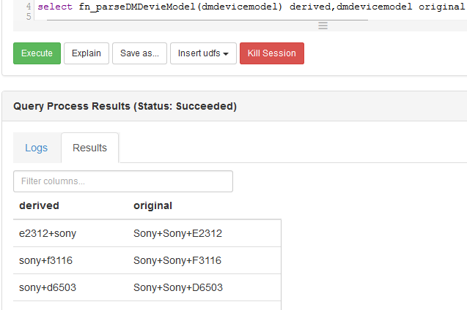Focus the Filter columns input field

[123, 181]
